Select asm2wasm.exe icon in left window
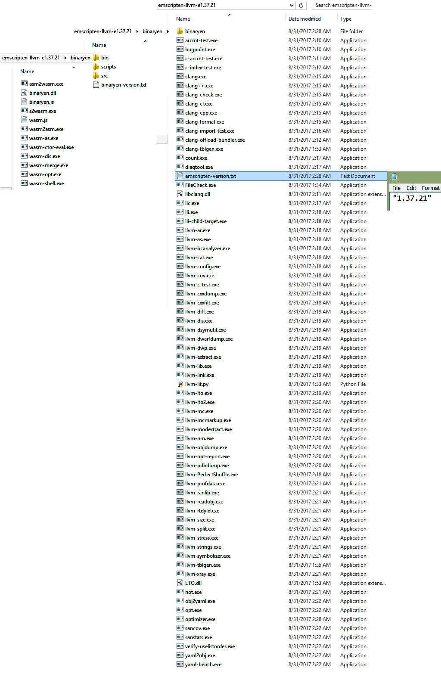This screenshot has width=441, height=677. click(24, 84)
